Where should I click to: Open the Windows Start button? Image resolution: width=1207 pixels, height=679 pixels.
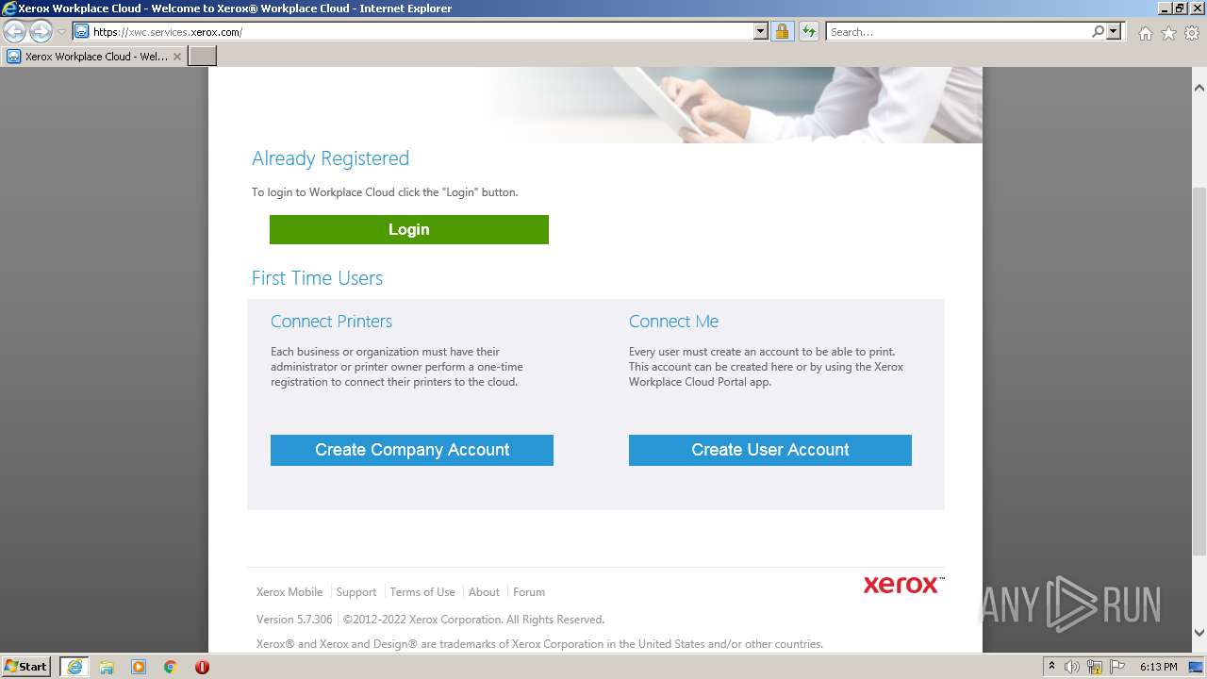click(26, 666)
